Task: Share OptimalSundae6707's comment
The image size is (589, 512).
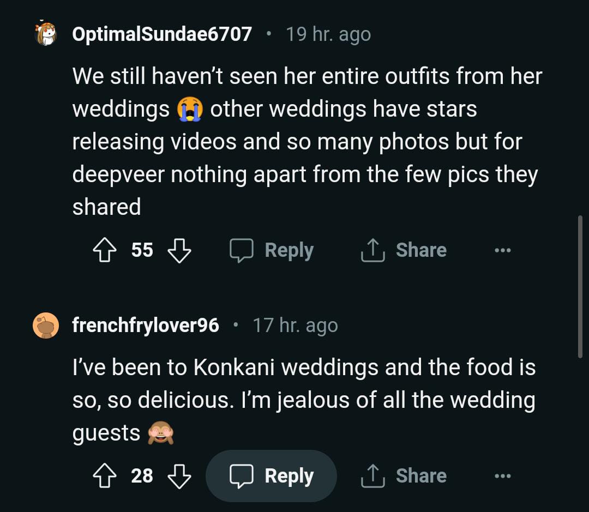Action: pos(404,250)
